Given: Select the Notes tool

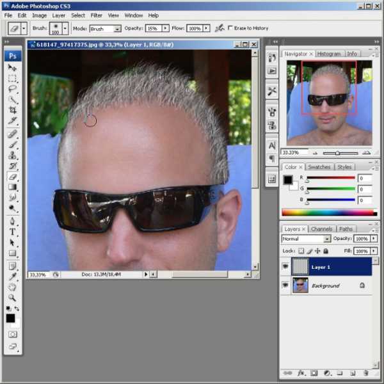Looking at the screenshot, I should tap(12, 266).
